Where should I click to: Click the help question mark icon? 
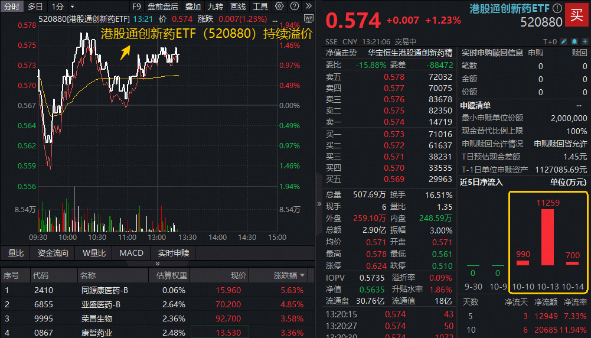pyautogui.click(x=293, y=6)
